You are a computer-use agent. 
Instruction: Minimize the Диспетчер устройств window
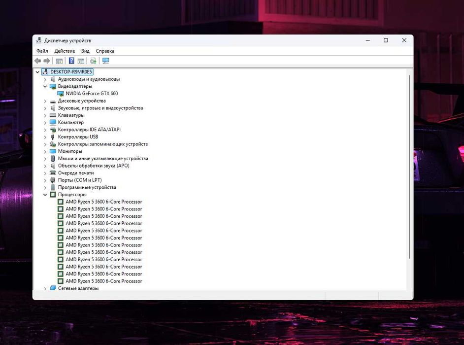(x=368, y=40)
